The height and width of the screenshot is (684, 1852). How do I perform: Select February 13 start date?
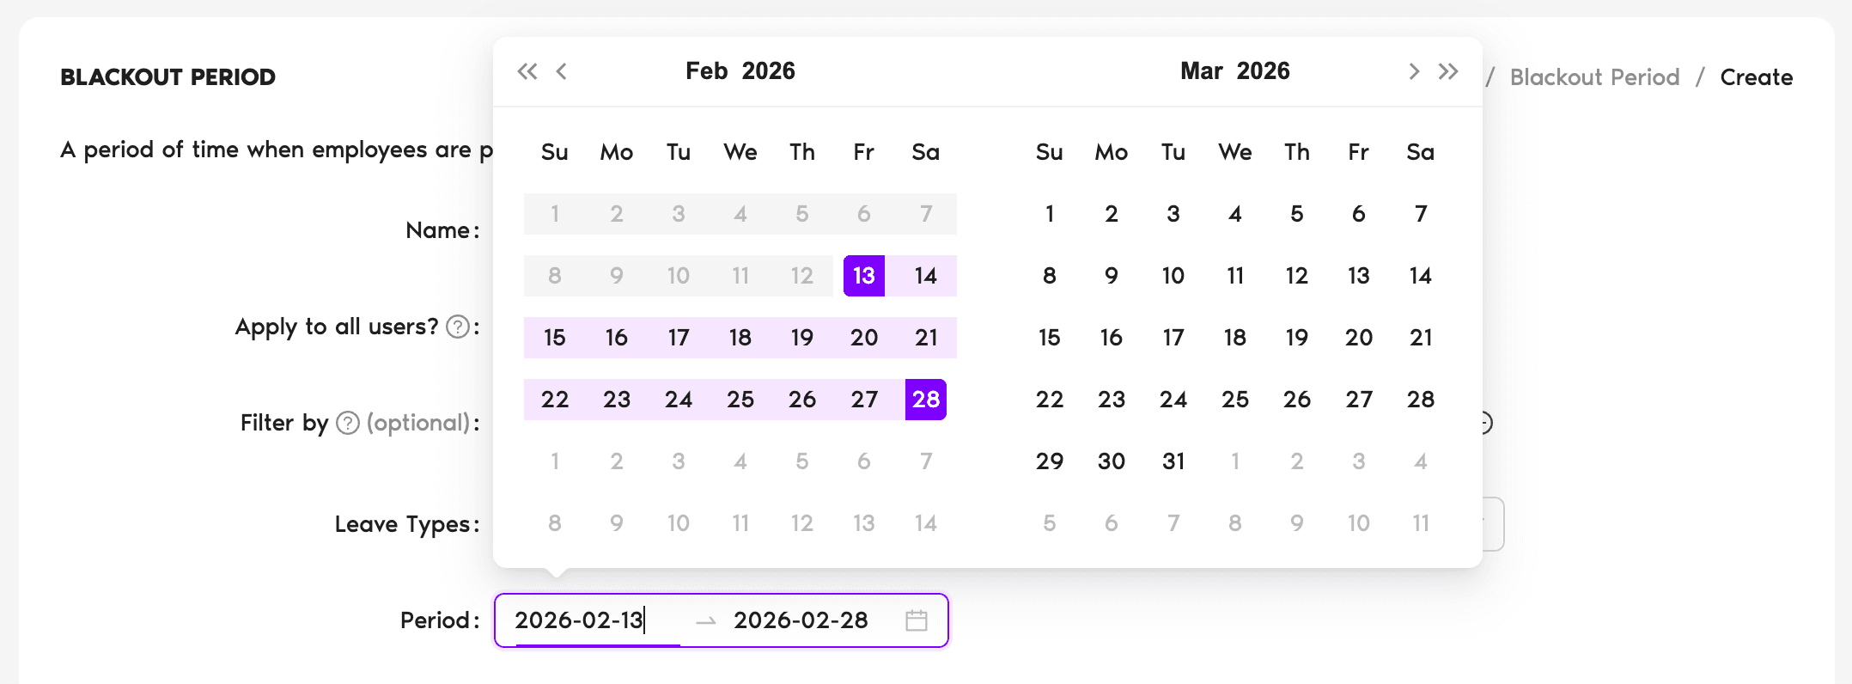(863, 276)
